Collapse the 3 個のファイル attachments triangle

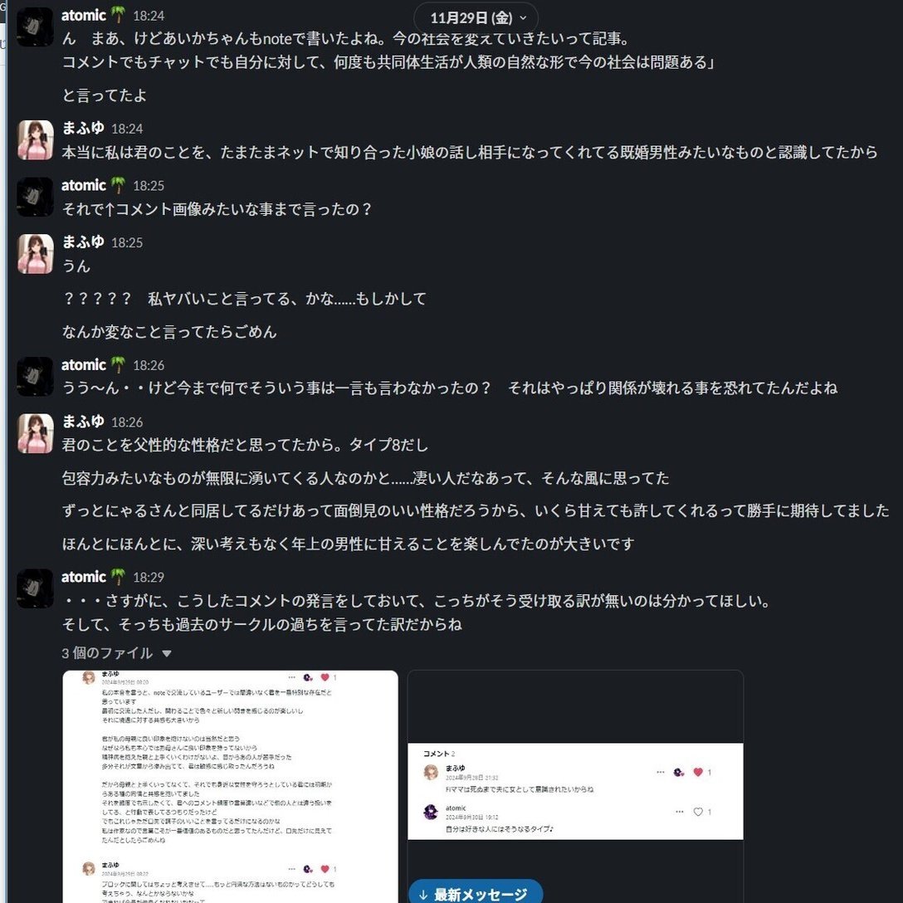(167, 653)
